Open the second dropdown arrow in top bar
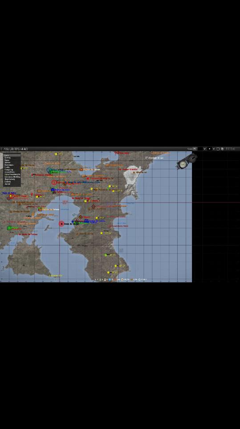Screen dimensions: 240x429 coord(213,149)
